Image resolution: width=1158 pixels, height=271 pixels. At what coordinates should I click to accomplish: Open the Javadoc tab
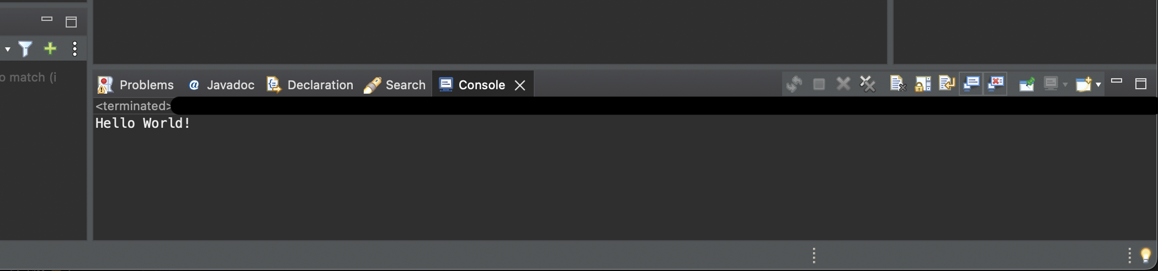point(221,85)
